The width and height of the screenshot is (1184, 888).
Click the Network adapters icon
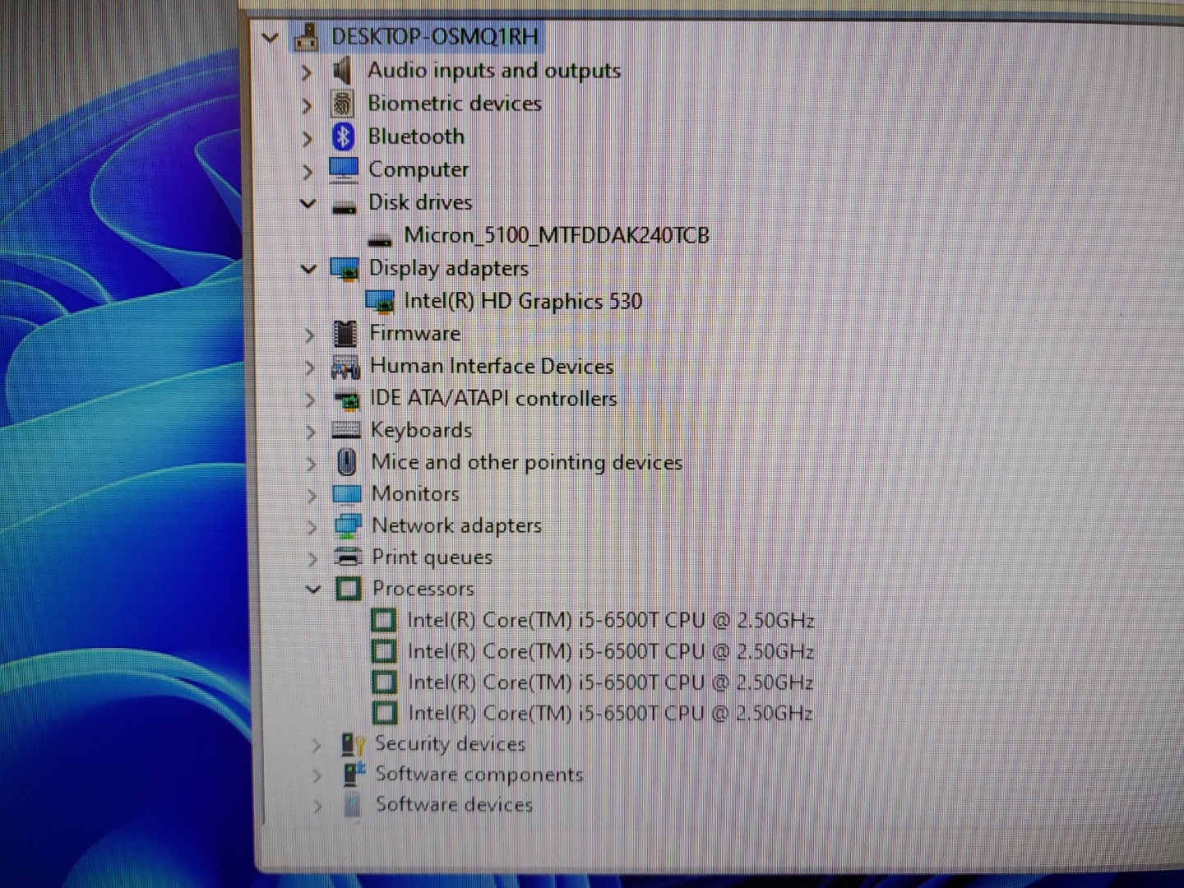click(348, 526)
